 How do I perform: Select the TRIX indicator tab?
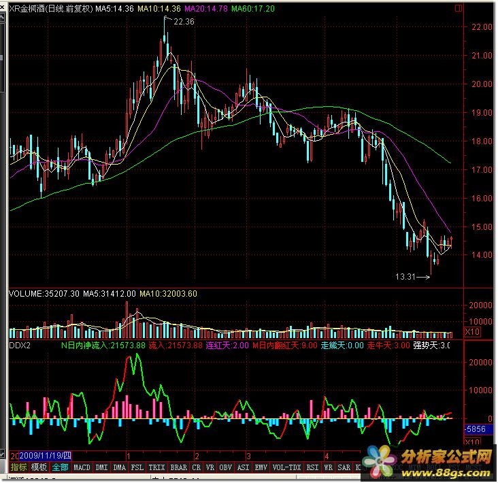coord(156,467)
